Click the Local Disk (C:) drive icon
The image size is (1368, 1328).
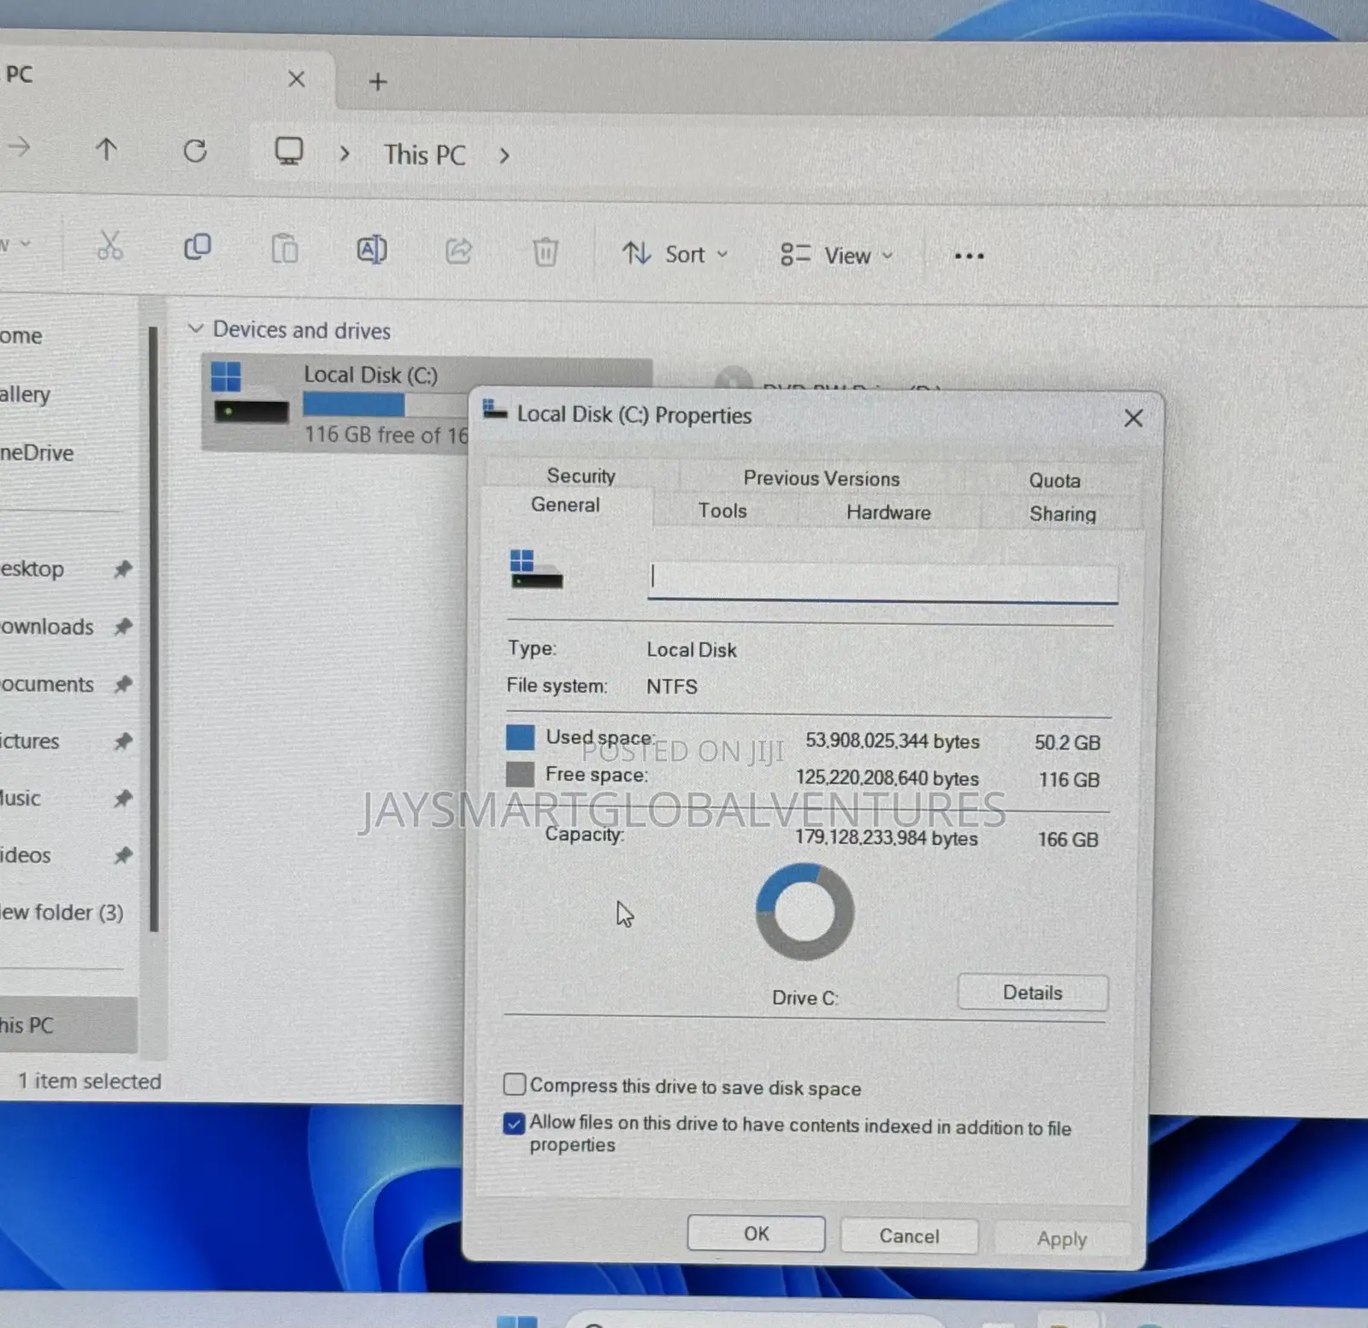[x=250, y=392]
